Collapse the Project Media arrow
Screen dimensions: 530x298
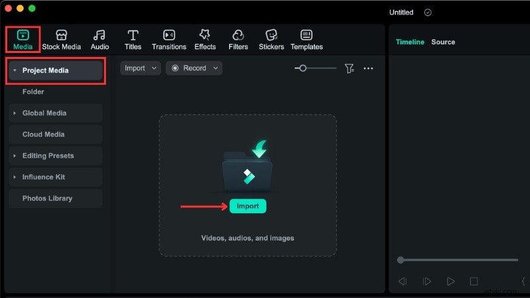click(x=15, y=70)
